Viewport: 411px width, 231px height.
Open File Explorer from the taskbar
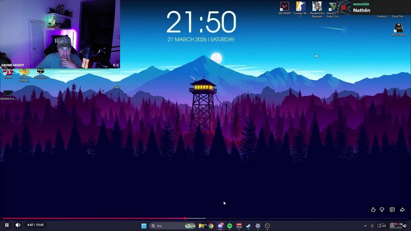[x=201, y=226]
